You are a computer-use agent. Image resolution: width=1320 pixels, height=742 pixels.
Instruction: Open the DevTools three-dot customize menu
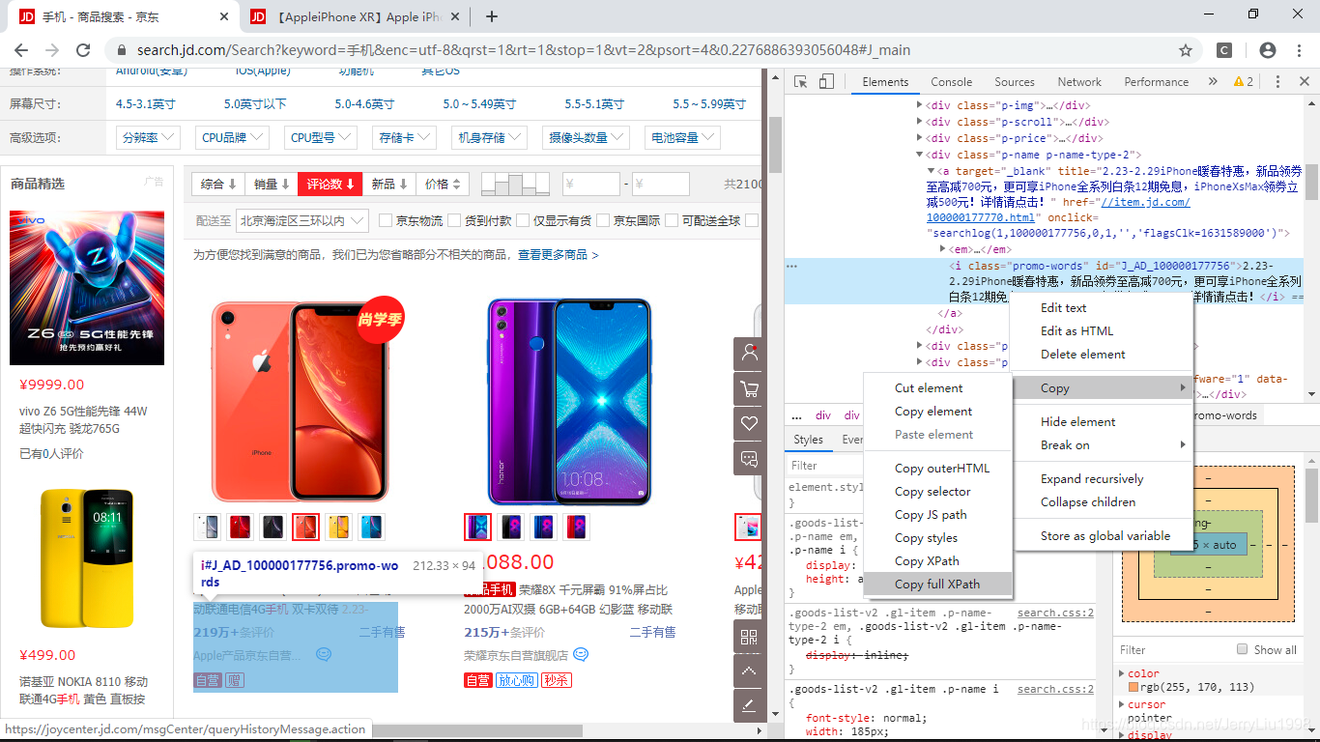tap(1277, 82)
